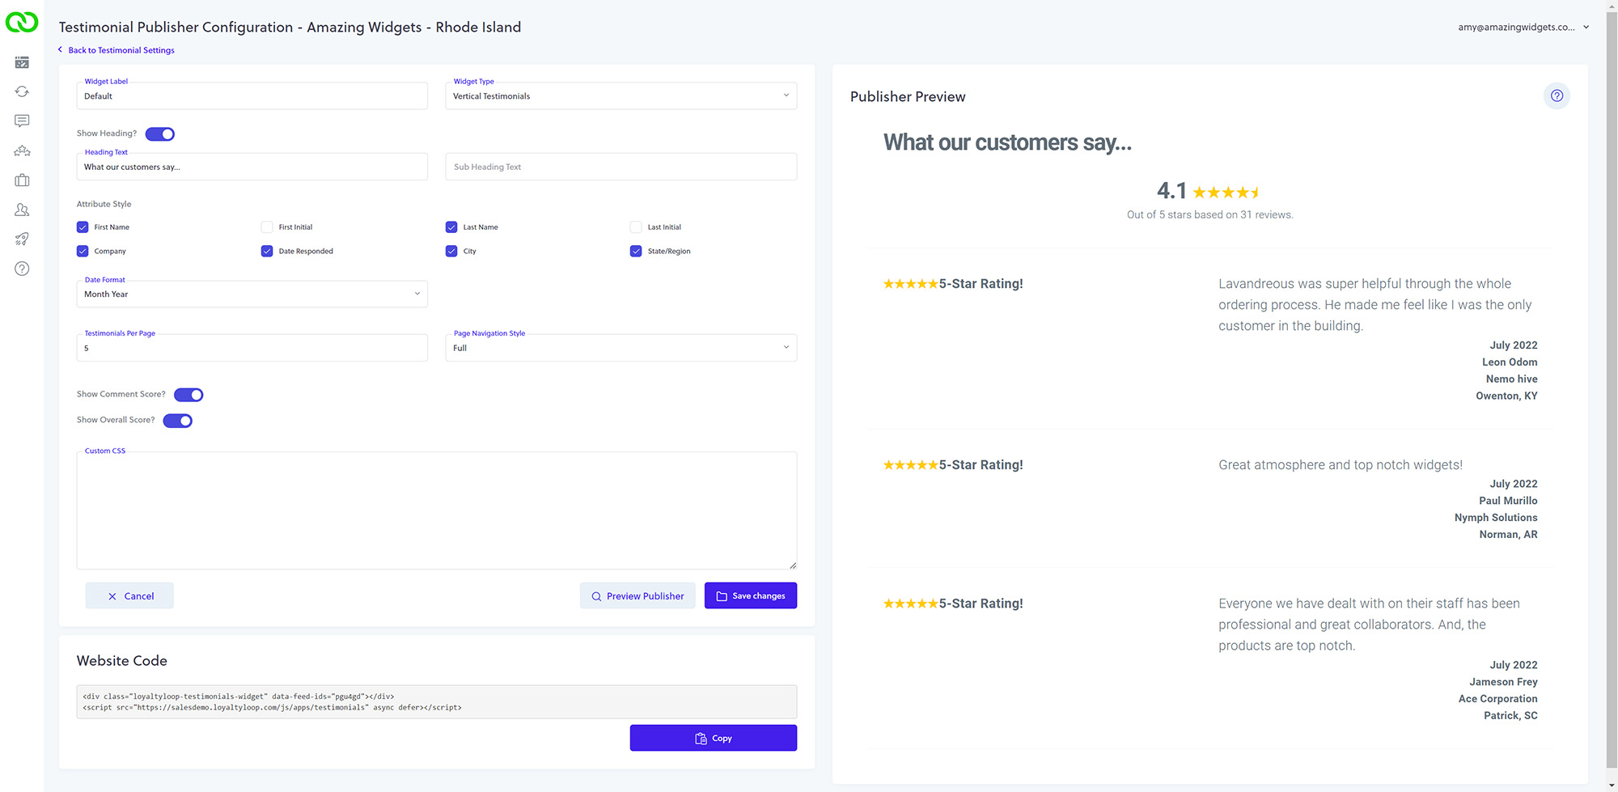1618x792 pixels.
Task: Open the three stars reviews sidebar icon
Action: click(22, 150)
